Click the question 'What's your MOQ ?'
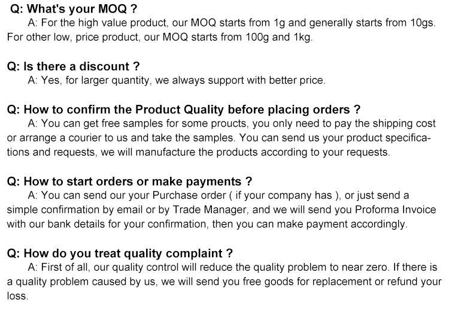This screenshot has height=317, width=449. [73, 9]
